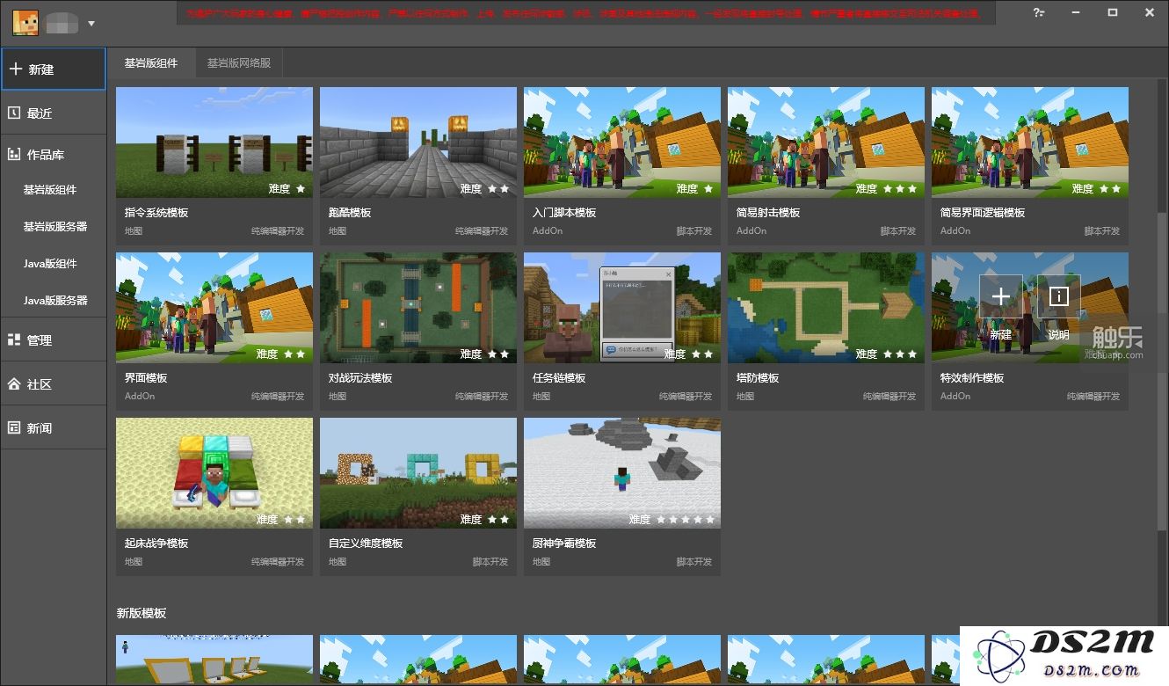Click 纯编辑器开发 label under 跑酷模板
This screenshot has width=1169, height=686.
pos(482,231)
